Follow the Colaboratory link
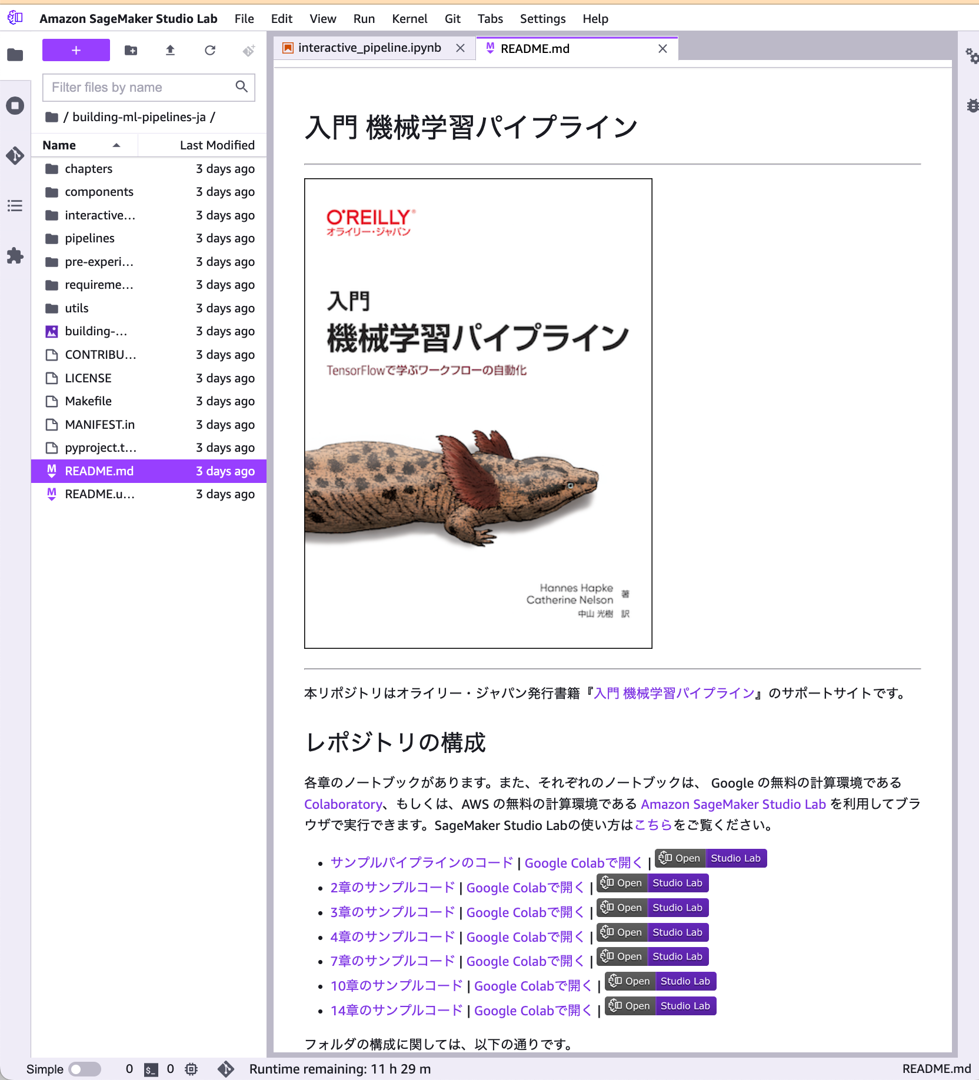This screenshot has height=1080, width=979. pos(343,804)
